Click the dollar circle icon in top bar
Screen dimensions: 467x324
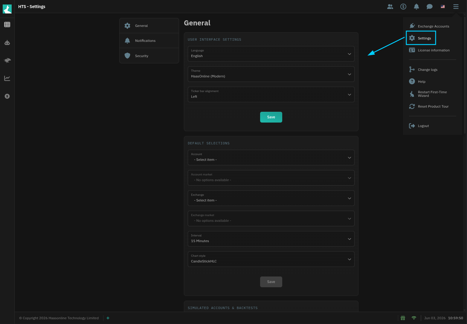click(403, 7)
